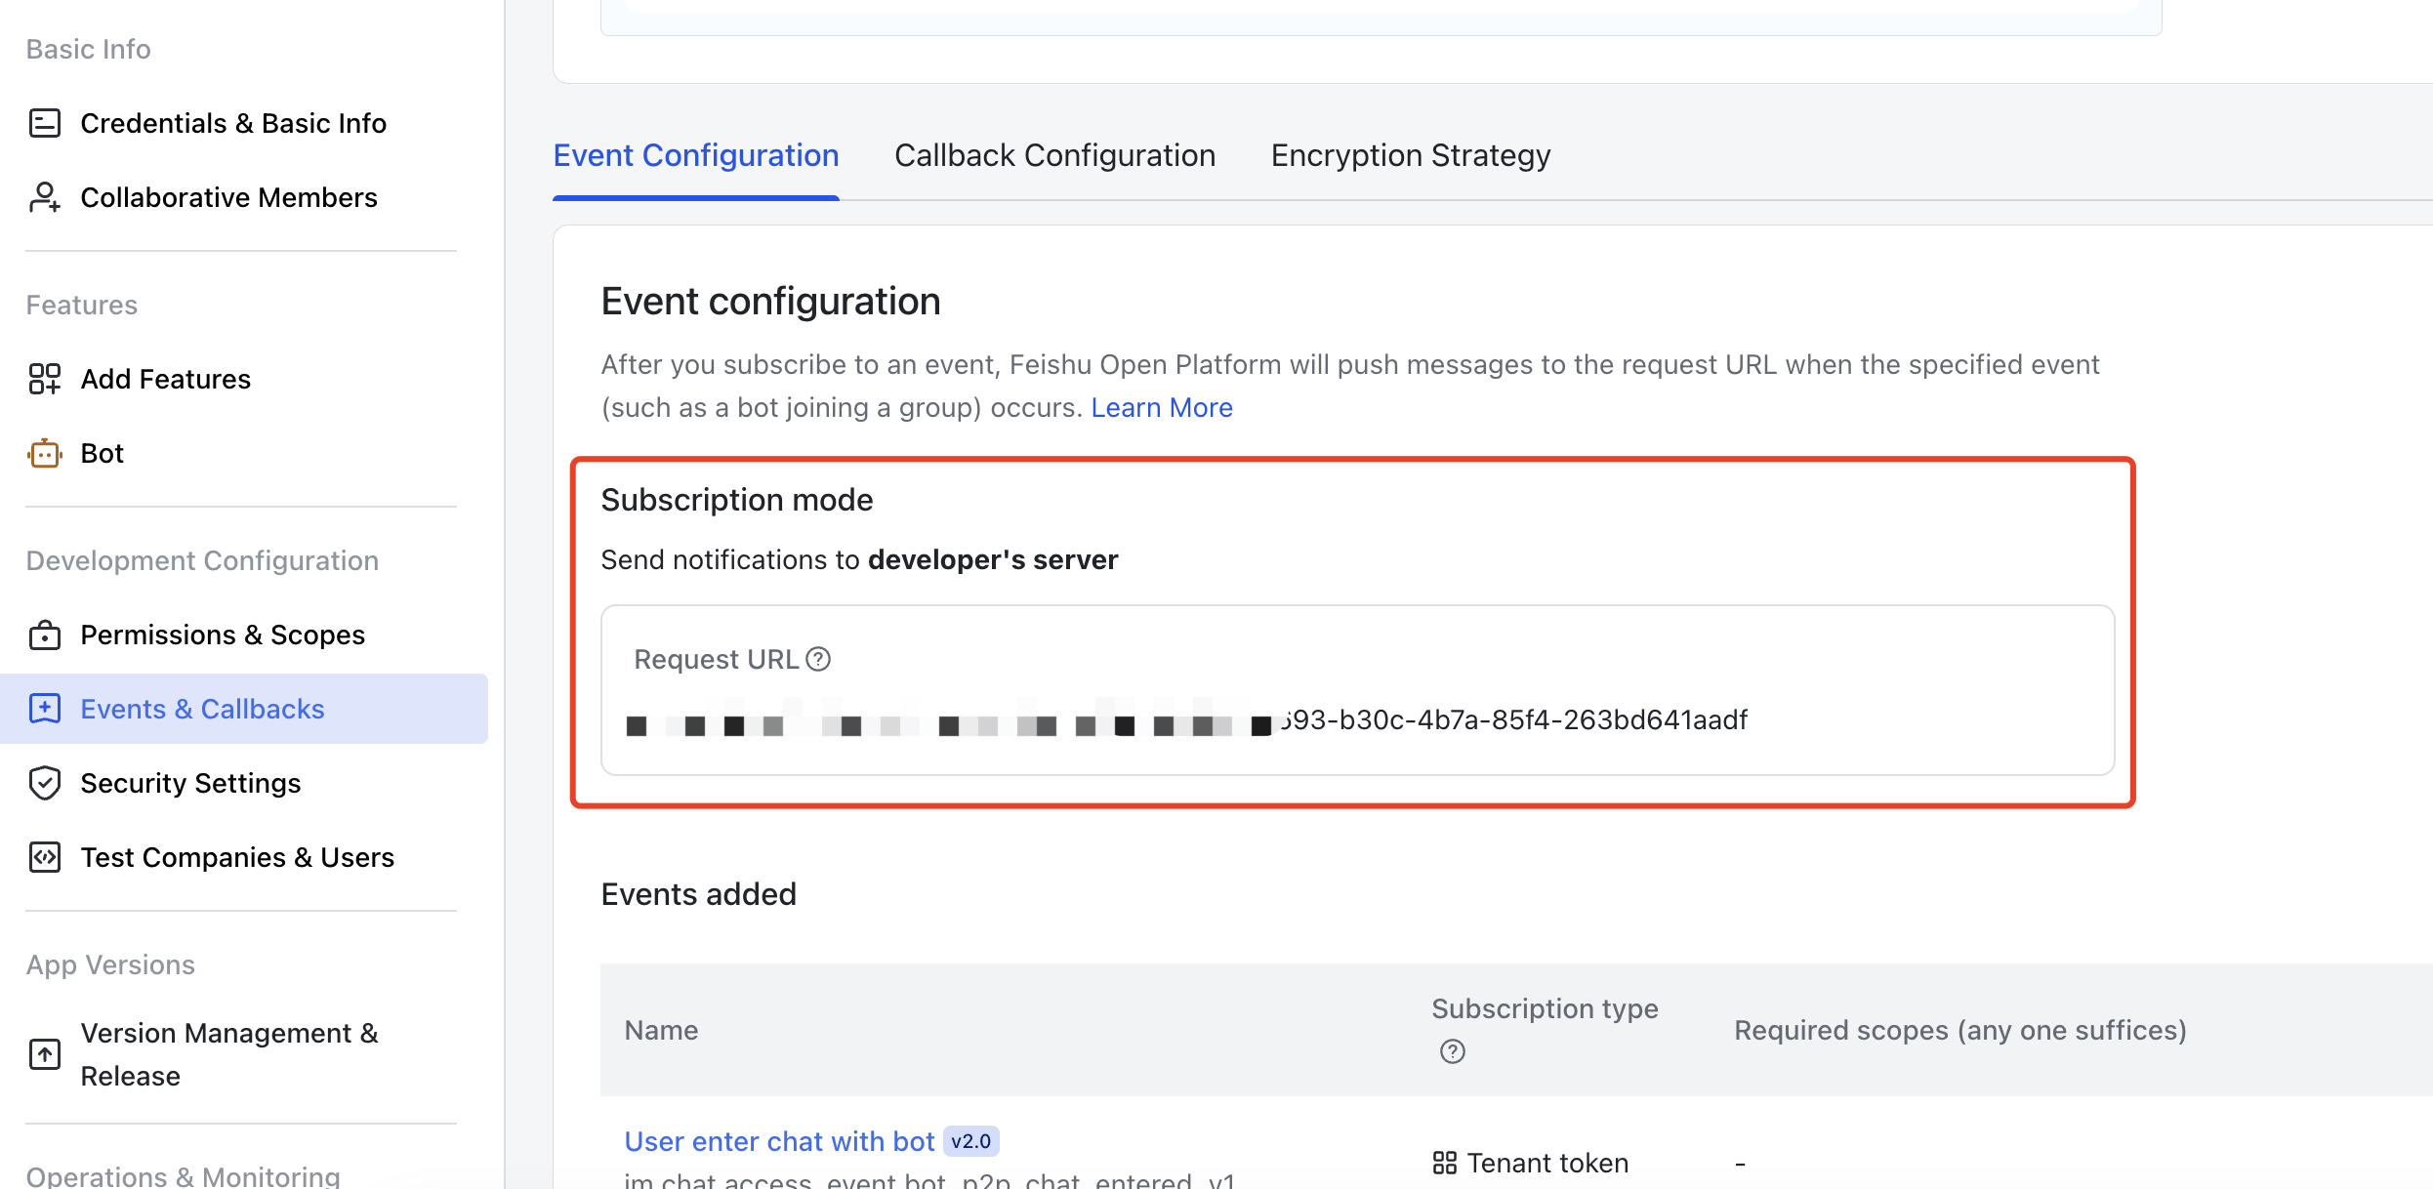2433x1189 pixels.
Task: Click the Version Management upload icon
Action: 45,1054
